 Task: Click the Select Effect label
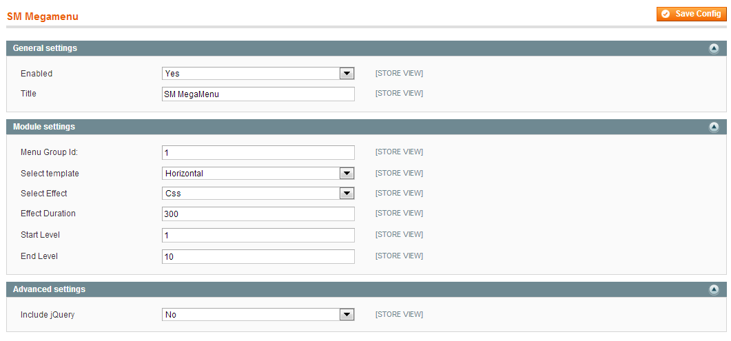tap(44, 194)
